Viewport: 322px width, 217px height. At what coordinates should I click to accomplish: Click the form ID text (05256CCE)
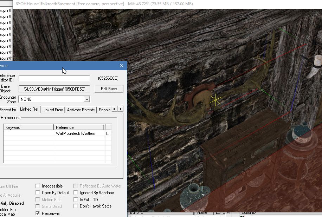click(x=108, y=78)
